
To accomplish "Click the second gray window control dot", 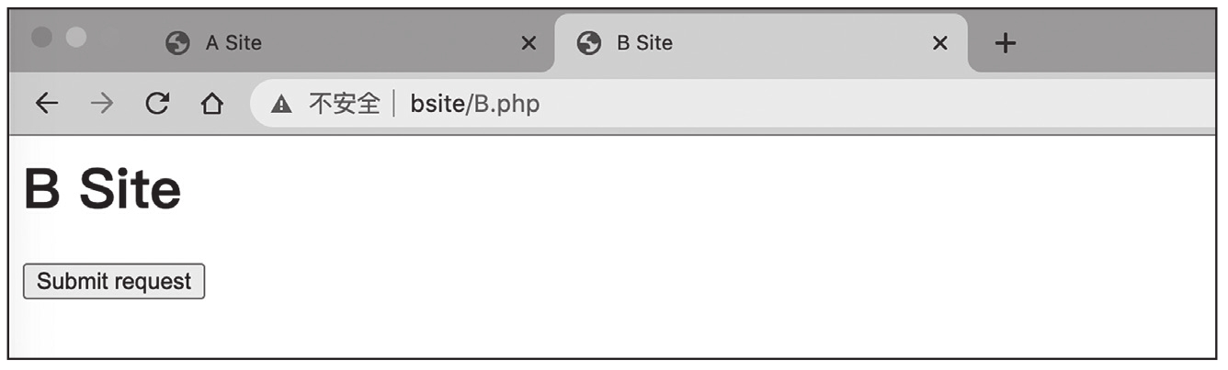I will pos(76,37).
